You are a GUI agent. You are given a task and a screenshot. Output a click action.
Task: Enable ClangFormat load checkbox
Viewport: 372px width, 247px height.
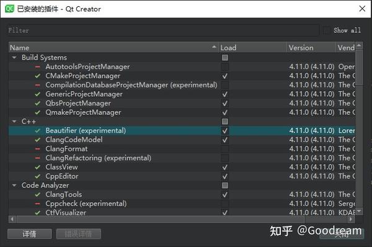click(225, 149)
